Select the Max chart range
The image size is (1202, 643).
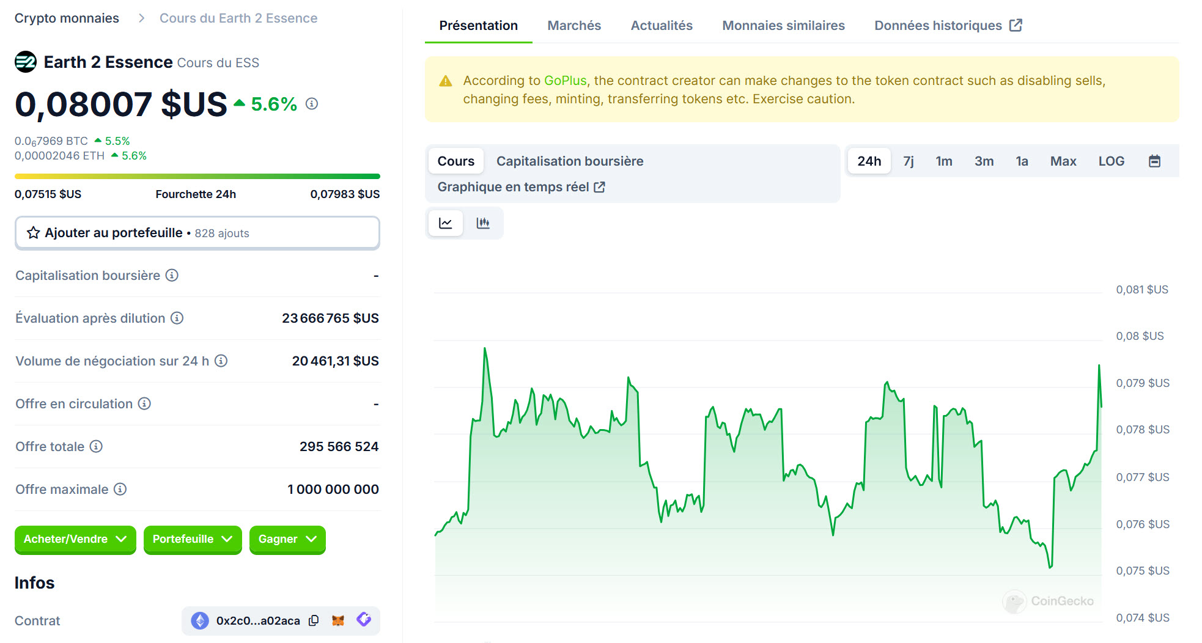click(1063, 161)
